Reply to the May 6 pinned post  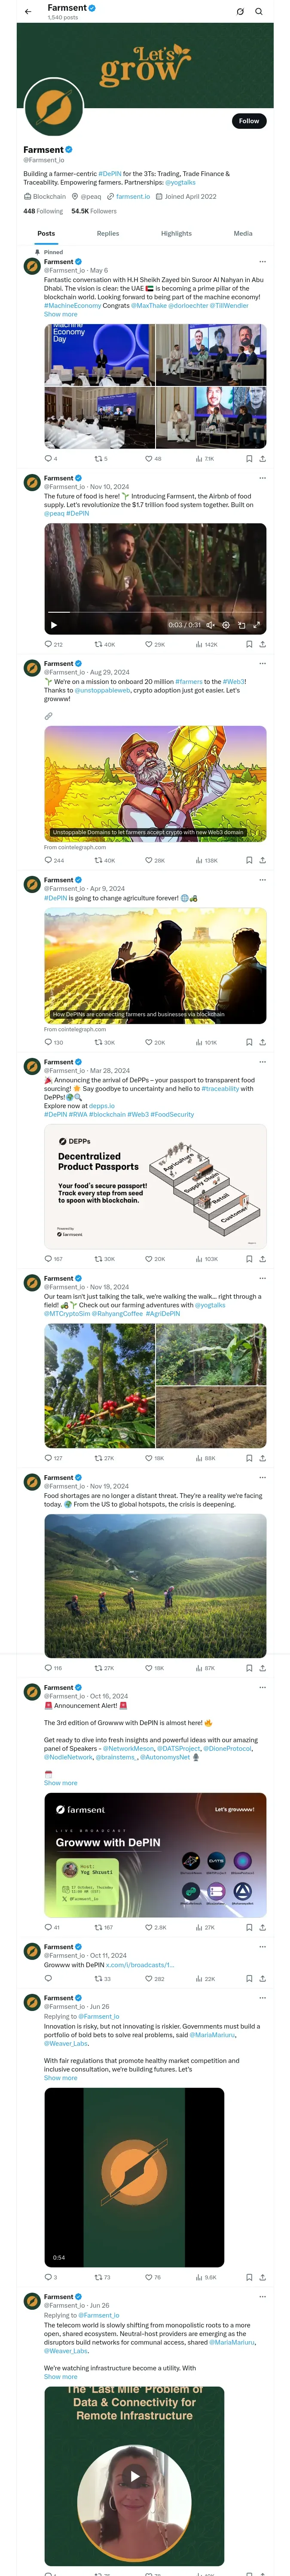tap(48, 459)
